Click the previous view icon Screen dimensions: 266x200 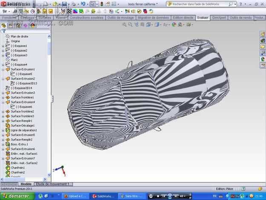click(137, 25)
